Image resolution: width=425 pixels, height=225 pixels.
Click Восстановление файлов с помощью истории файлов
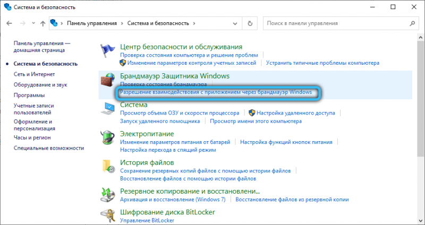point(188,179)
